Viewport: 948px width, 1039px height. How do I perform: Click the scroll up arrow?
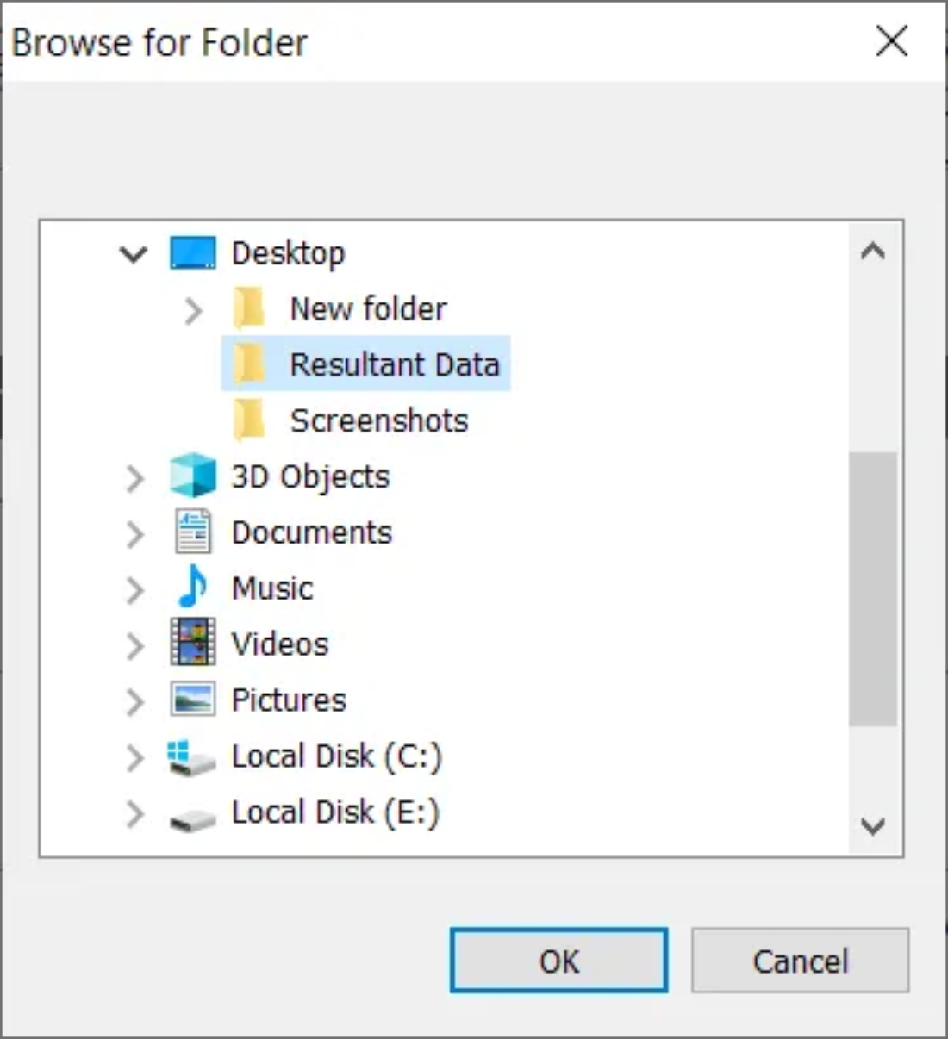[873, 252]
